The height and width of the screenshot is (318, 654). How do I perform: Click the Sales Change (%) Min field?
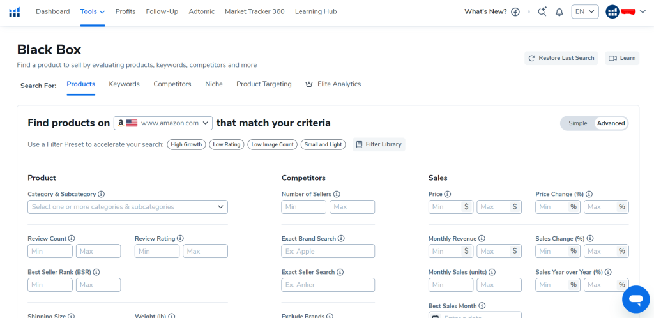[558, 252]
